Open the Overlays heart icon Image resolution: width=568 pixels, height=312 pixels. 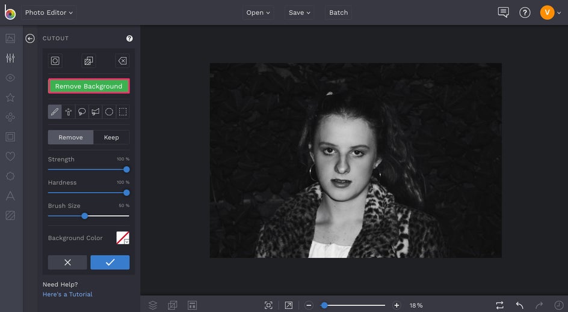pos(10,157)
